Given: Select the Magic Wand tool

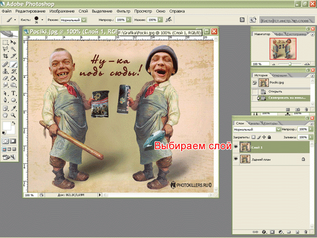Looking at the screenshot, I should [x=13, y=49].
